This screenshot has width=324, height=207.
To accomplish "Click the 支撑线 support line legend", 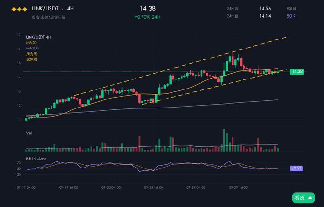I will [31, 59].
